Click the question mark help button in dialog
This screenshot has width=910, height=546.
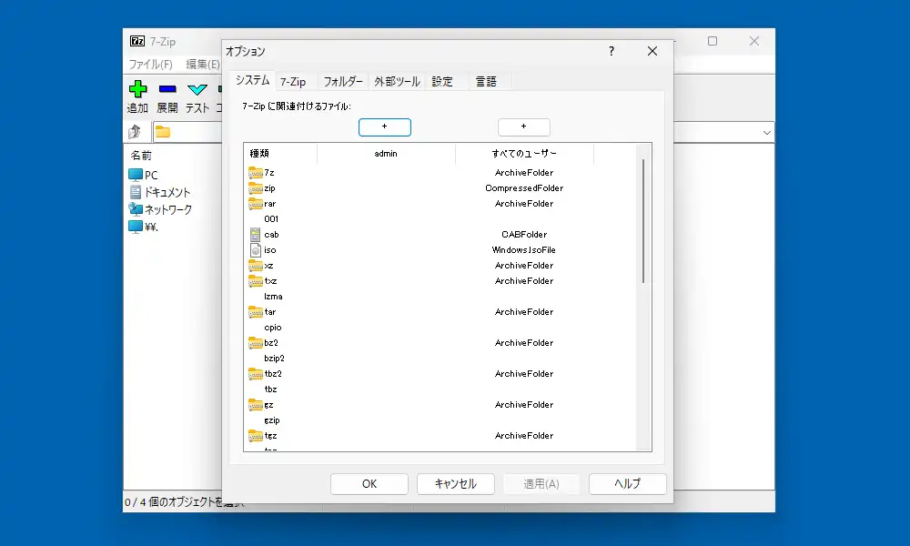click(x=612, y=52)
